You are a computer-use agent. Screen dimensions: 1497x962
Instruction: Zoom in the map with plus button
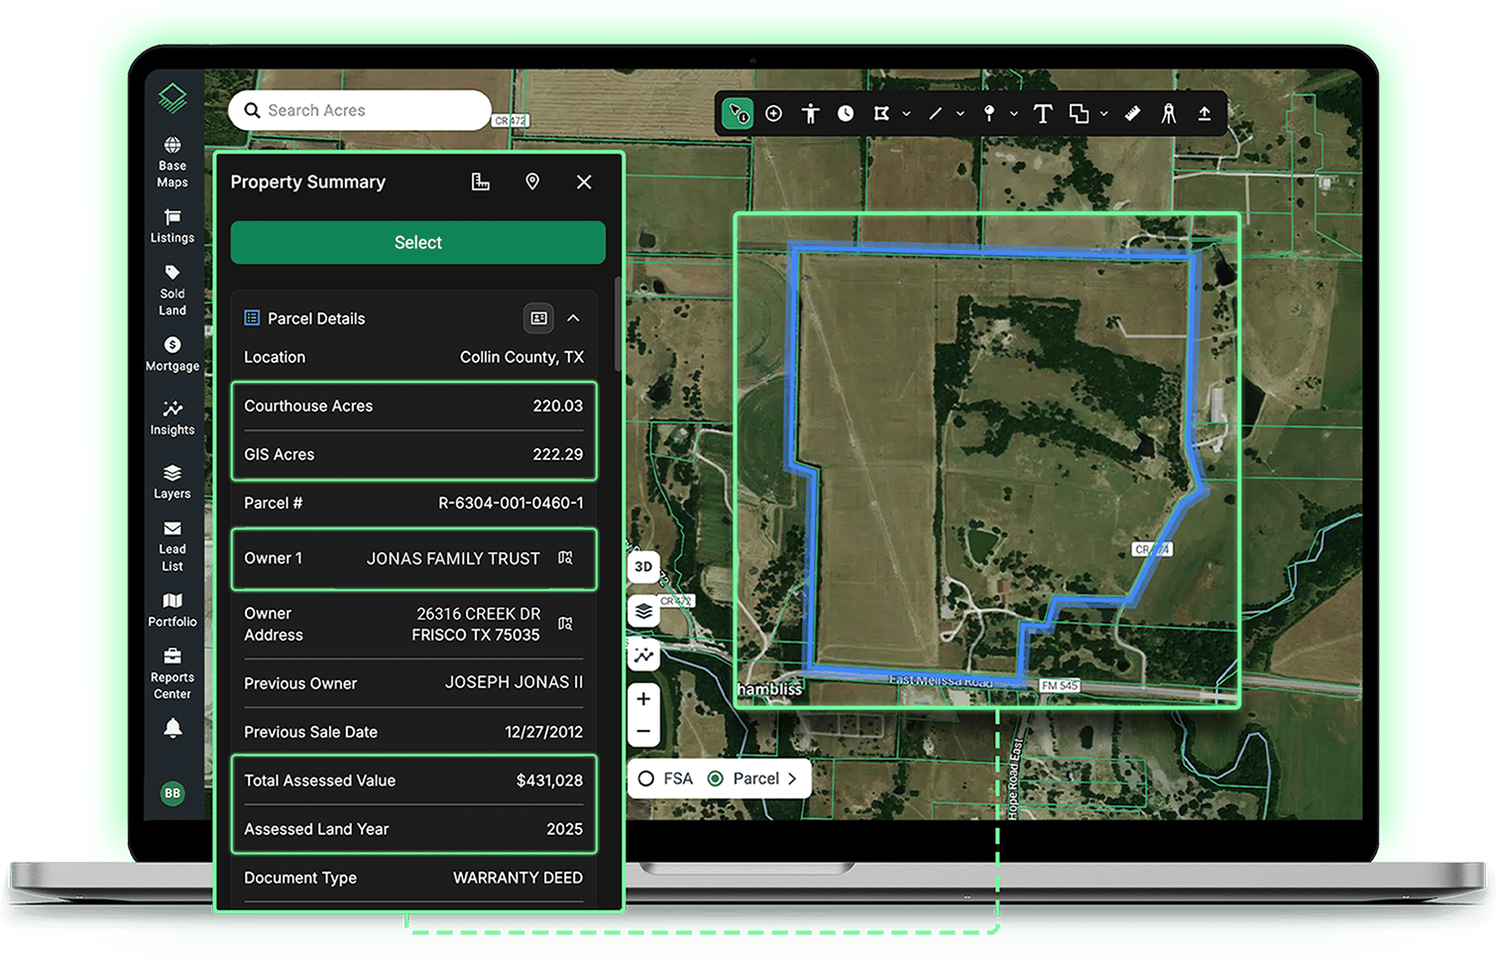coord(643,699)
